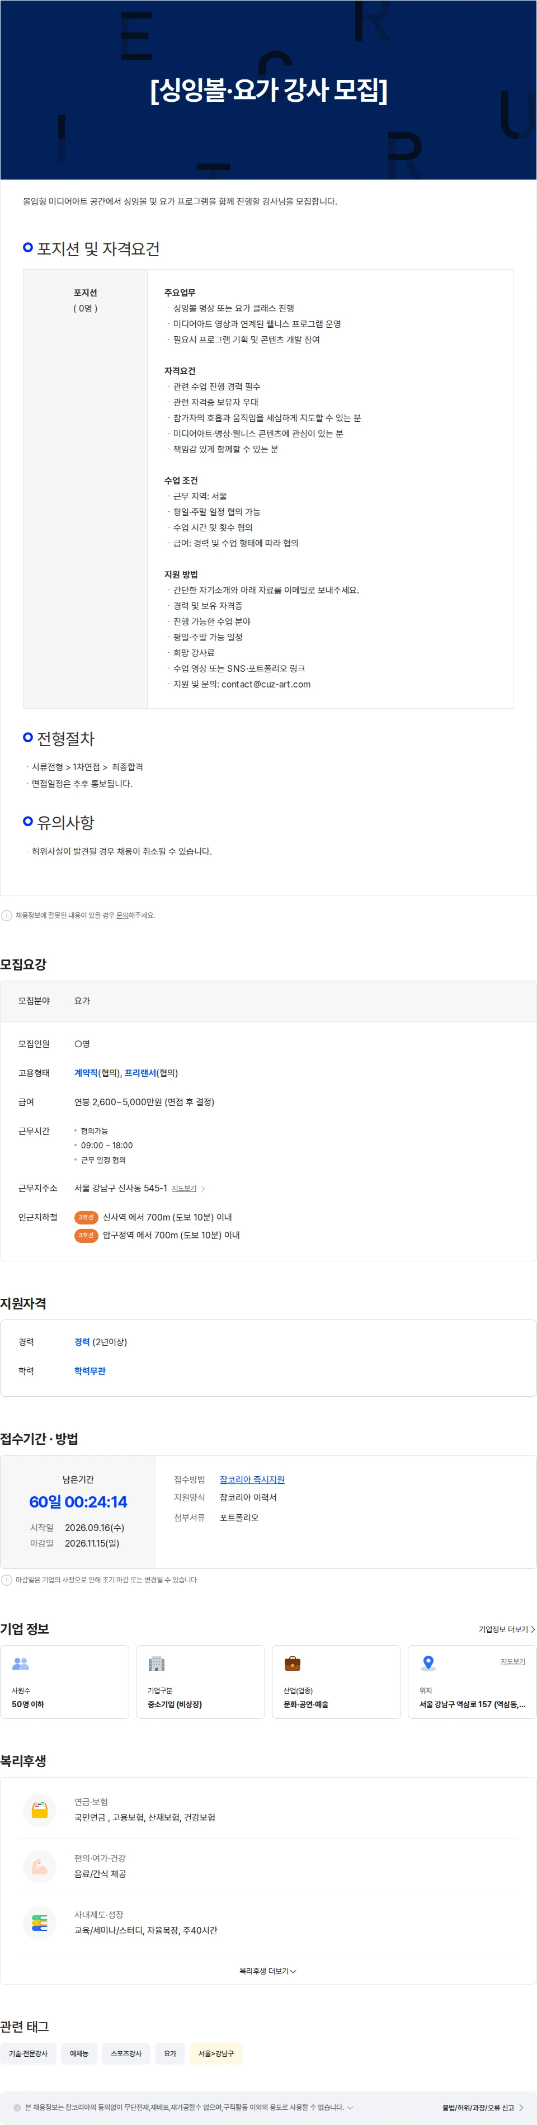
Task: Click the 계약직 employment type link
Action: pyautogui.click(x=86, y=1072)
